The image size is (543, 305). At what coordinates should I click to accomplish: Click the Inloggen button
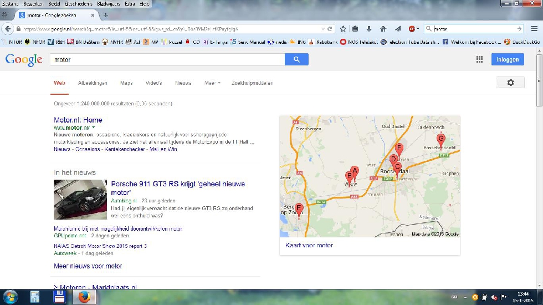click(508, 59)
